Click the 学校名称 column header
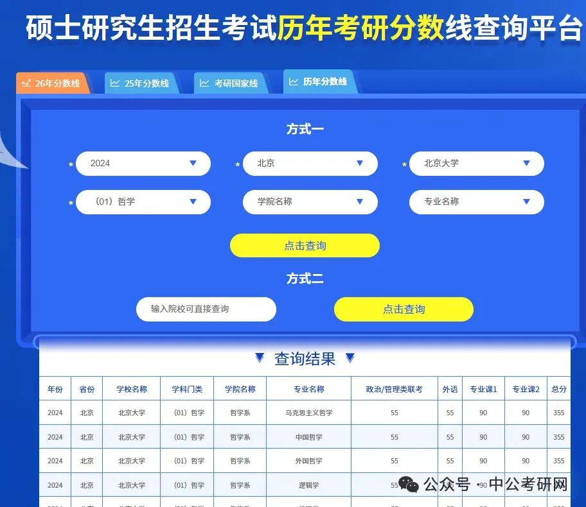The image size is (586, 507). tap(132, 389)
